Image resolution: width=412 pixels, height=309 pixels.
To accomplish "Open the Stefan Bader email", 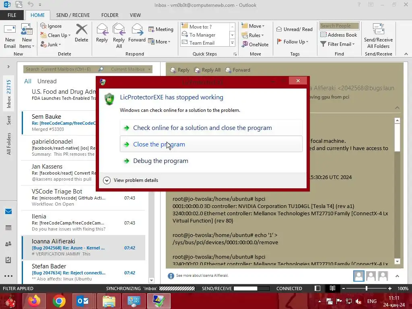I will (83, 272).
